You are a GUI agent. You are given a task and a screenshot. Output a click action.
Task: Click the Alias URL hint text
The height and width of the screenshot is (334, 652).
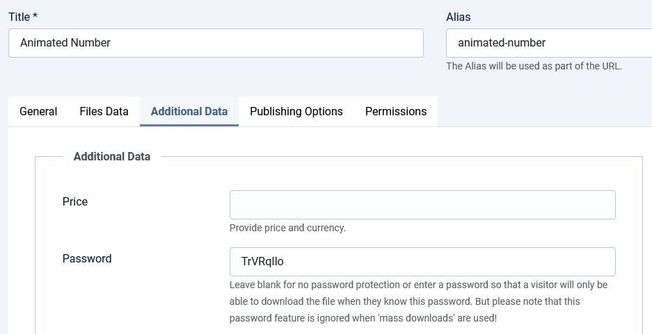(x=534, y=67)
